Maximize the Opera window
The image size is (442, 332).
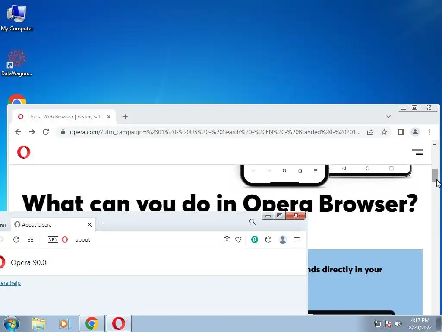[x=280, y=216]
